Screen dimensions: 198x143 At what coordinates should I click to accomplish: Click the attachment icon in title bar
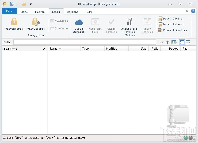(x=18, y=4)
